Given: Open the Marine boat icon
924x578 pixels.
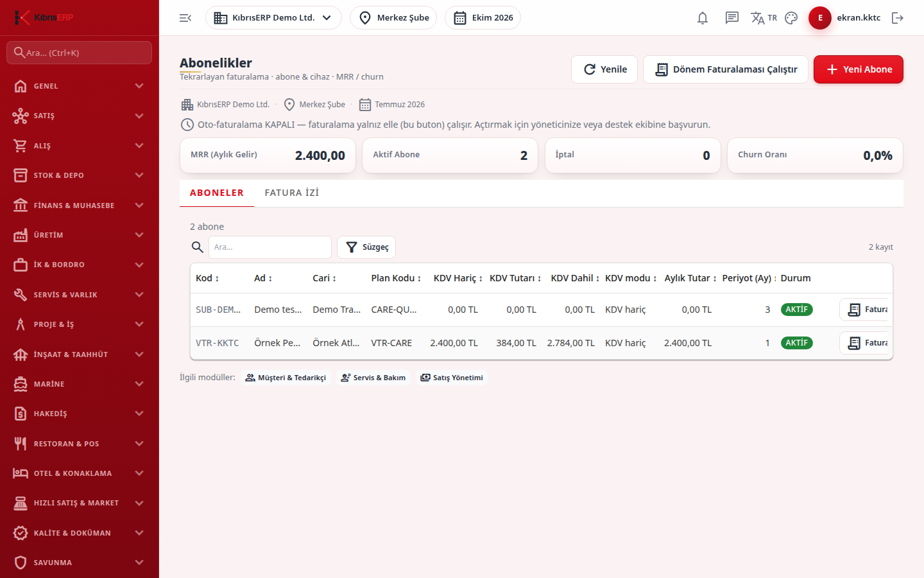Looking at the screenshot, I should click(21, 384).
